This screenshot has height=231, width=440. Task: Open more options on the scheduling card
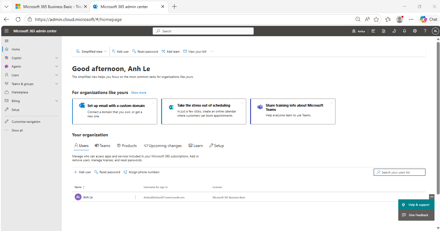242,103
